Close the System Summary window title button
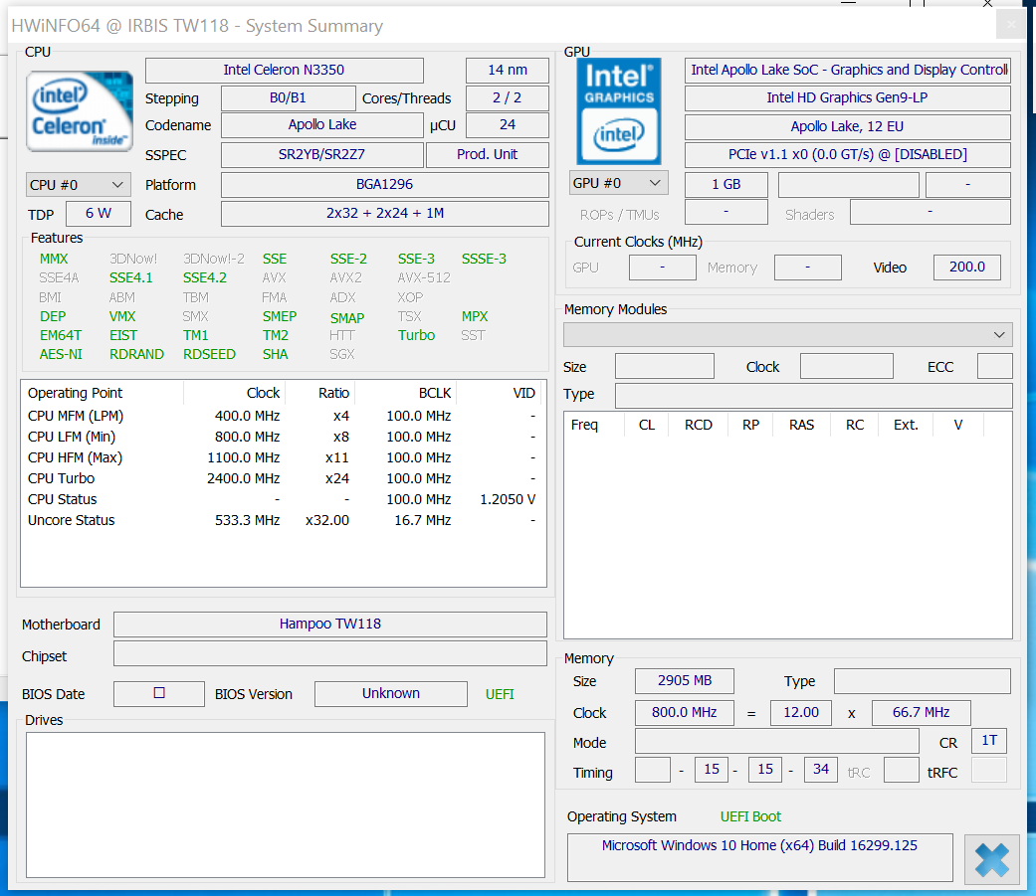This screenshot has height=896, width=1036. tap(1011, 25)
